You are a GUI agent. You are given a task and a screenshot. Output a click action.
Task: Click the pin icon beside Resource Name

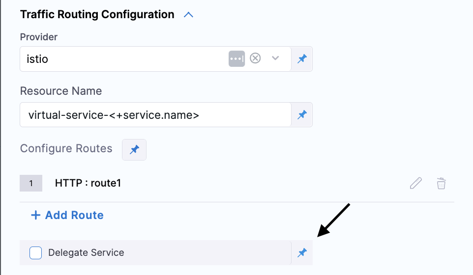pos(302,115)
